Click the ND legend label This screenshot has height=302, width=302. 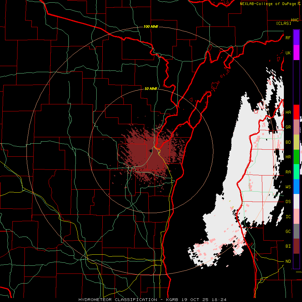pos(288,261)
